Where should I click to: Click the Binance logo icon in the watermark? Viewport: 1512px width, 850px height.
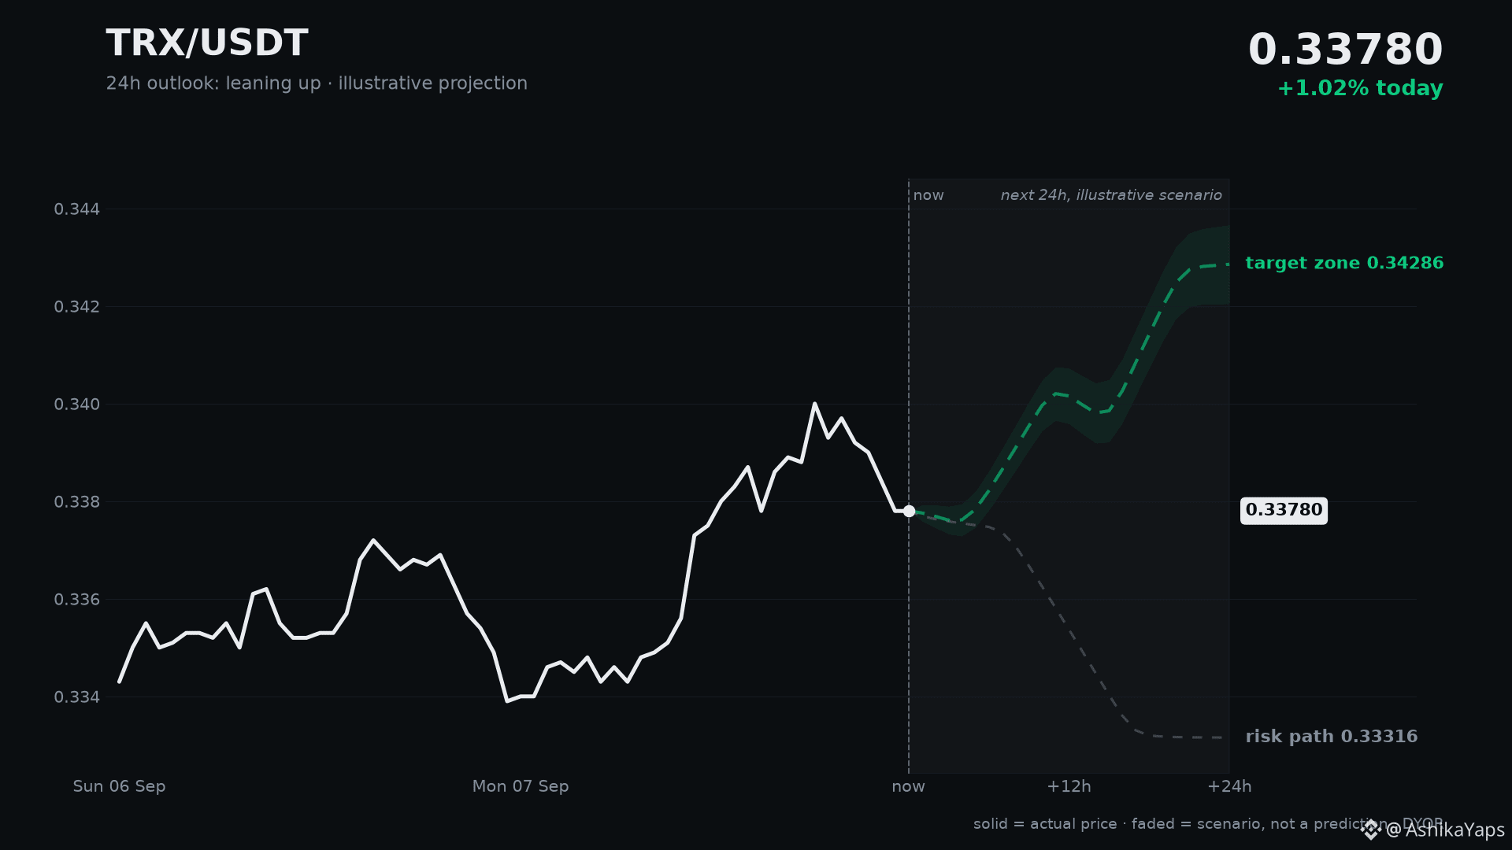1371,830
